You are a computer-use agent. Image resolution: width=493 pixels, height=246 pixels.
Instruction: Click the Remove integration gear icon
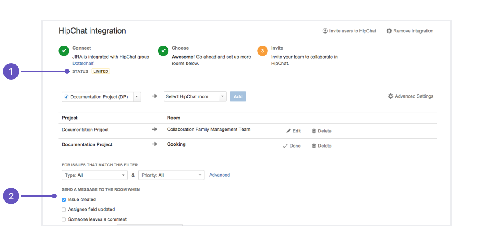(389, 31)
